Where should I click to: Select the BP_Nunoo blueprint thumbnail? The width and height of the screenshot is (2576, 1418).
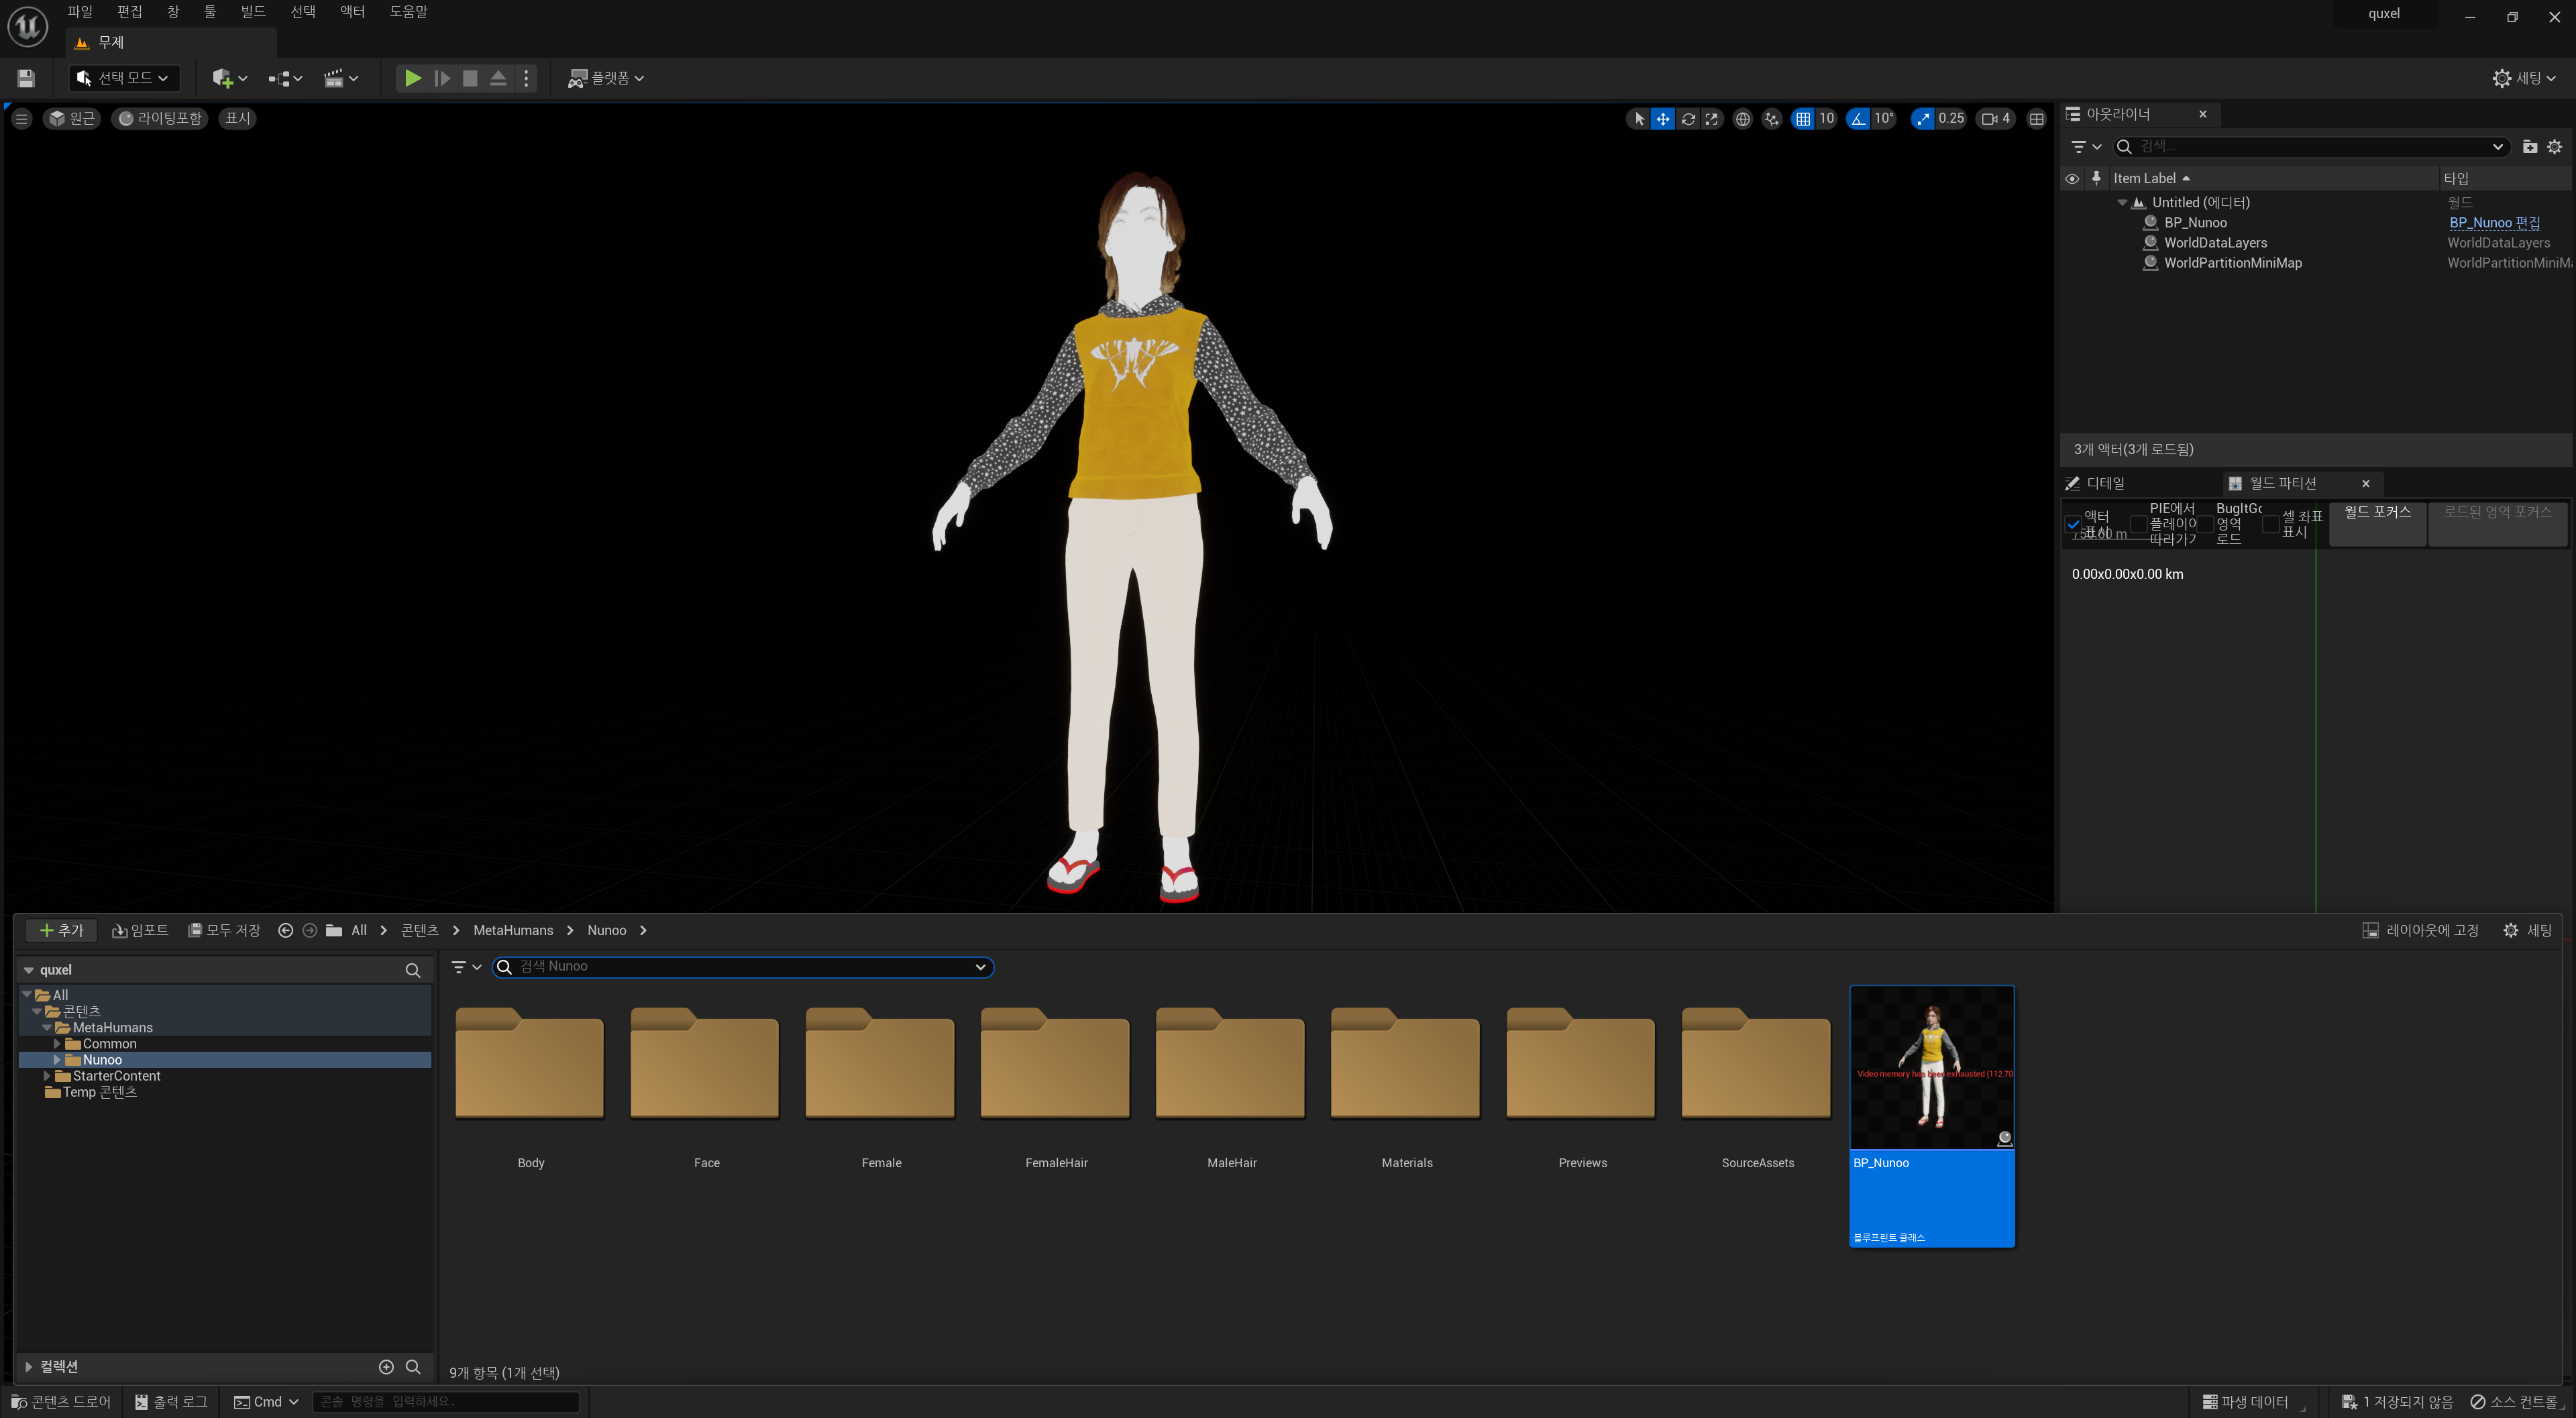pyautogui.click(x=1931, y=1068)
